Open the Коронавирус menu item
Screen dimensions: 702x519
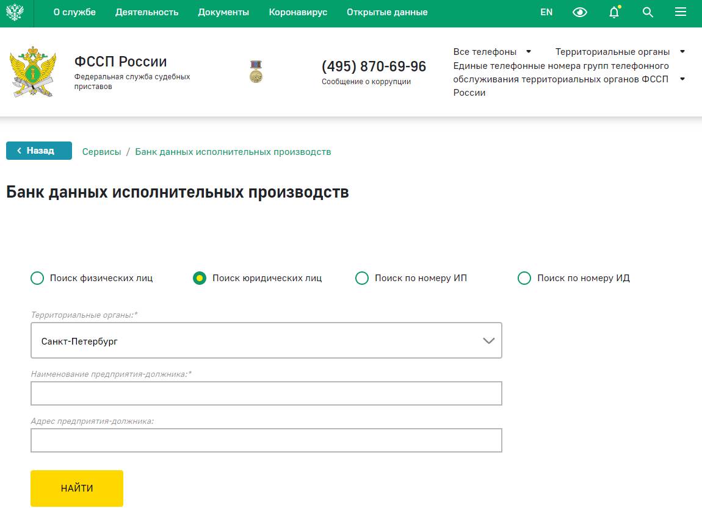pyautogui.click(x=298, y=12)
